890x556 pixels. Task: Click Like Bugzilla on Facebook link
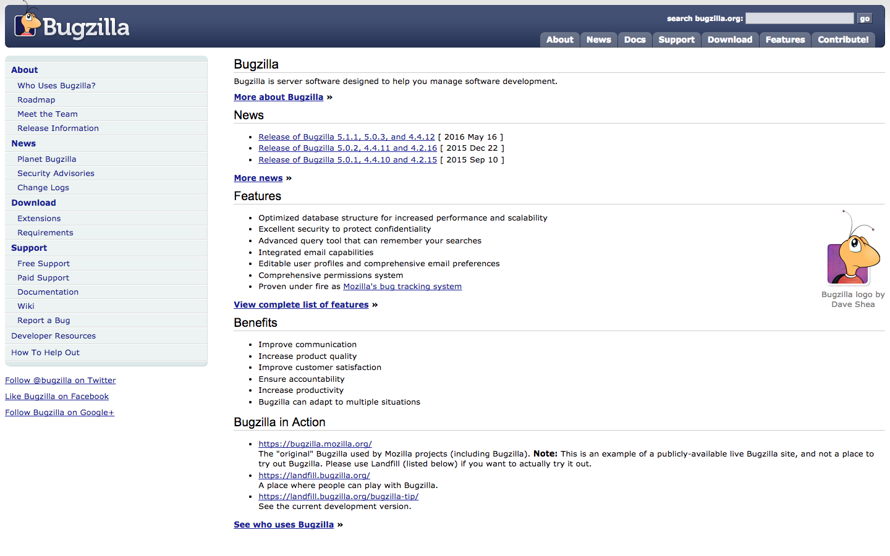click(x=57, y=397)
